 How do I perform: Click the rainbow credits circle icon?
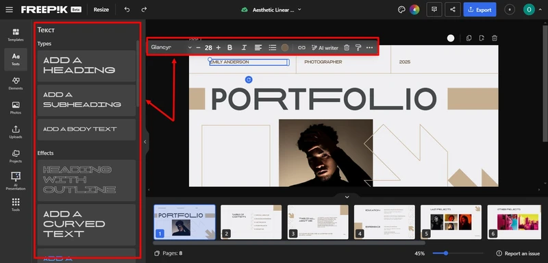click(x=414, y=10)
